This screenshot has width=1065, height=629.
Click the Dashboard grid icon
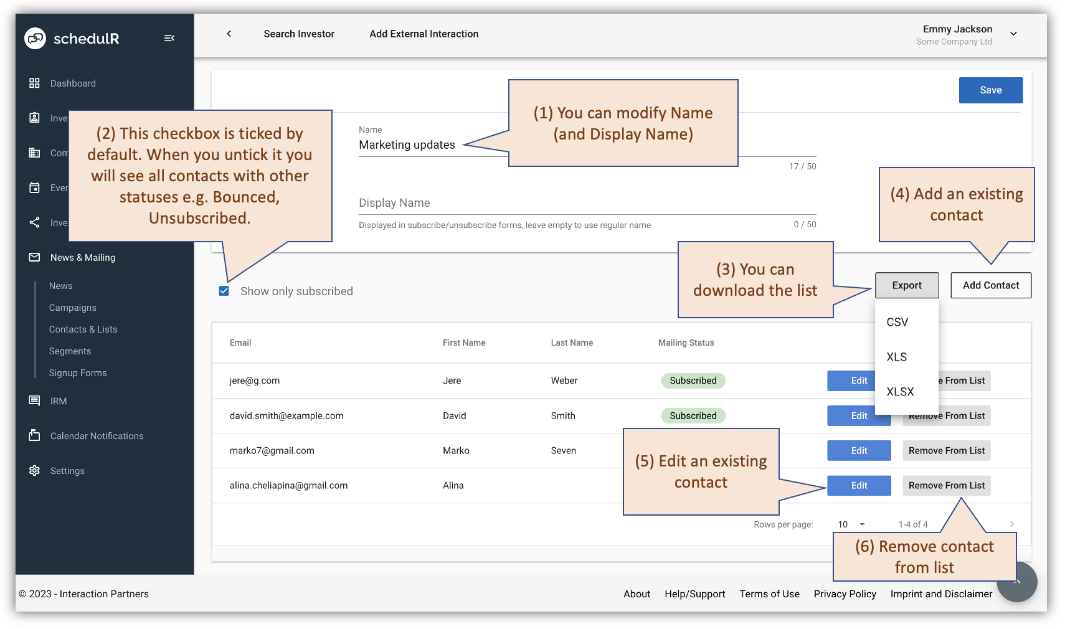[x=34, y=83]
